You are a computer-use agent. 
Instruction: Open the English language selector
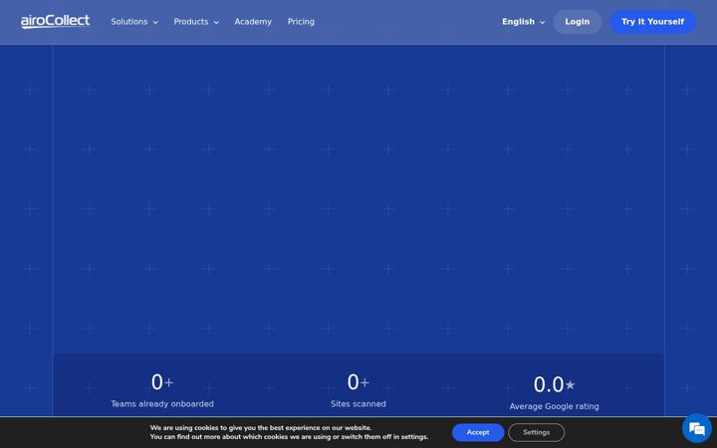coord(523,22)
